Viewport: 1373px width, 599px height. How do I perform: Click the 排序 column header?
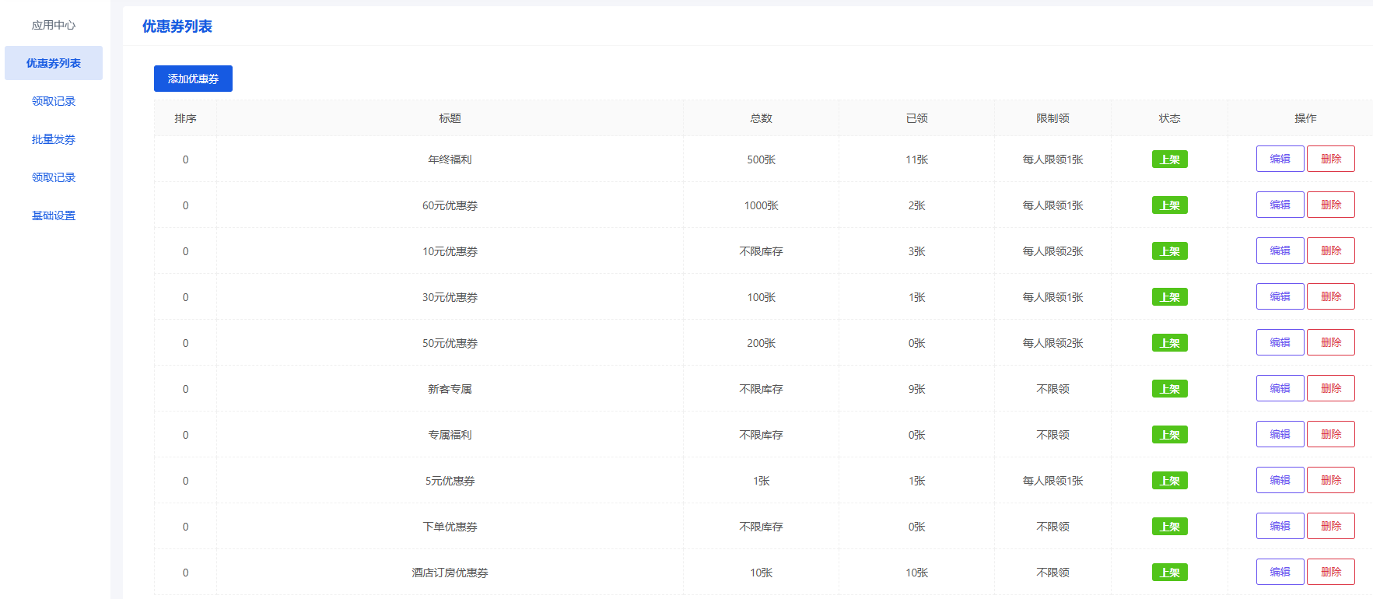[x=185, y=118]
